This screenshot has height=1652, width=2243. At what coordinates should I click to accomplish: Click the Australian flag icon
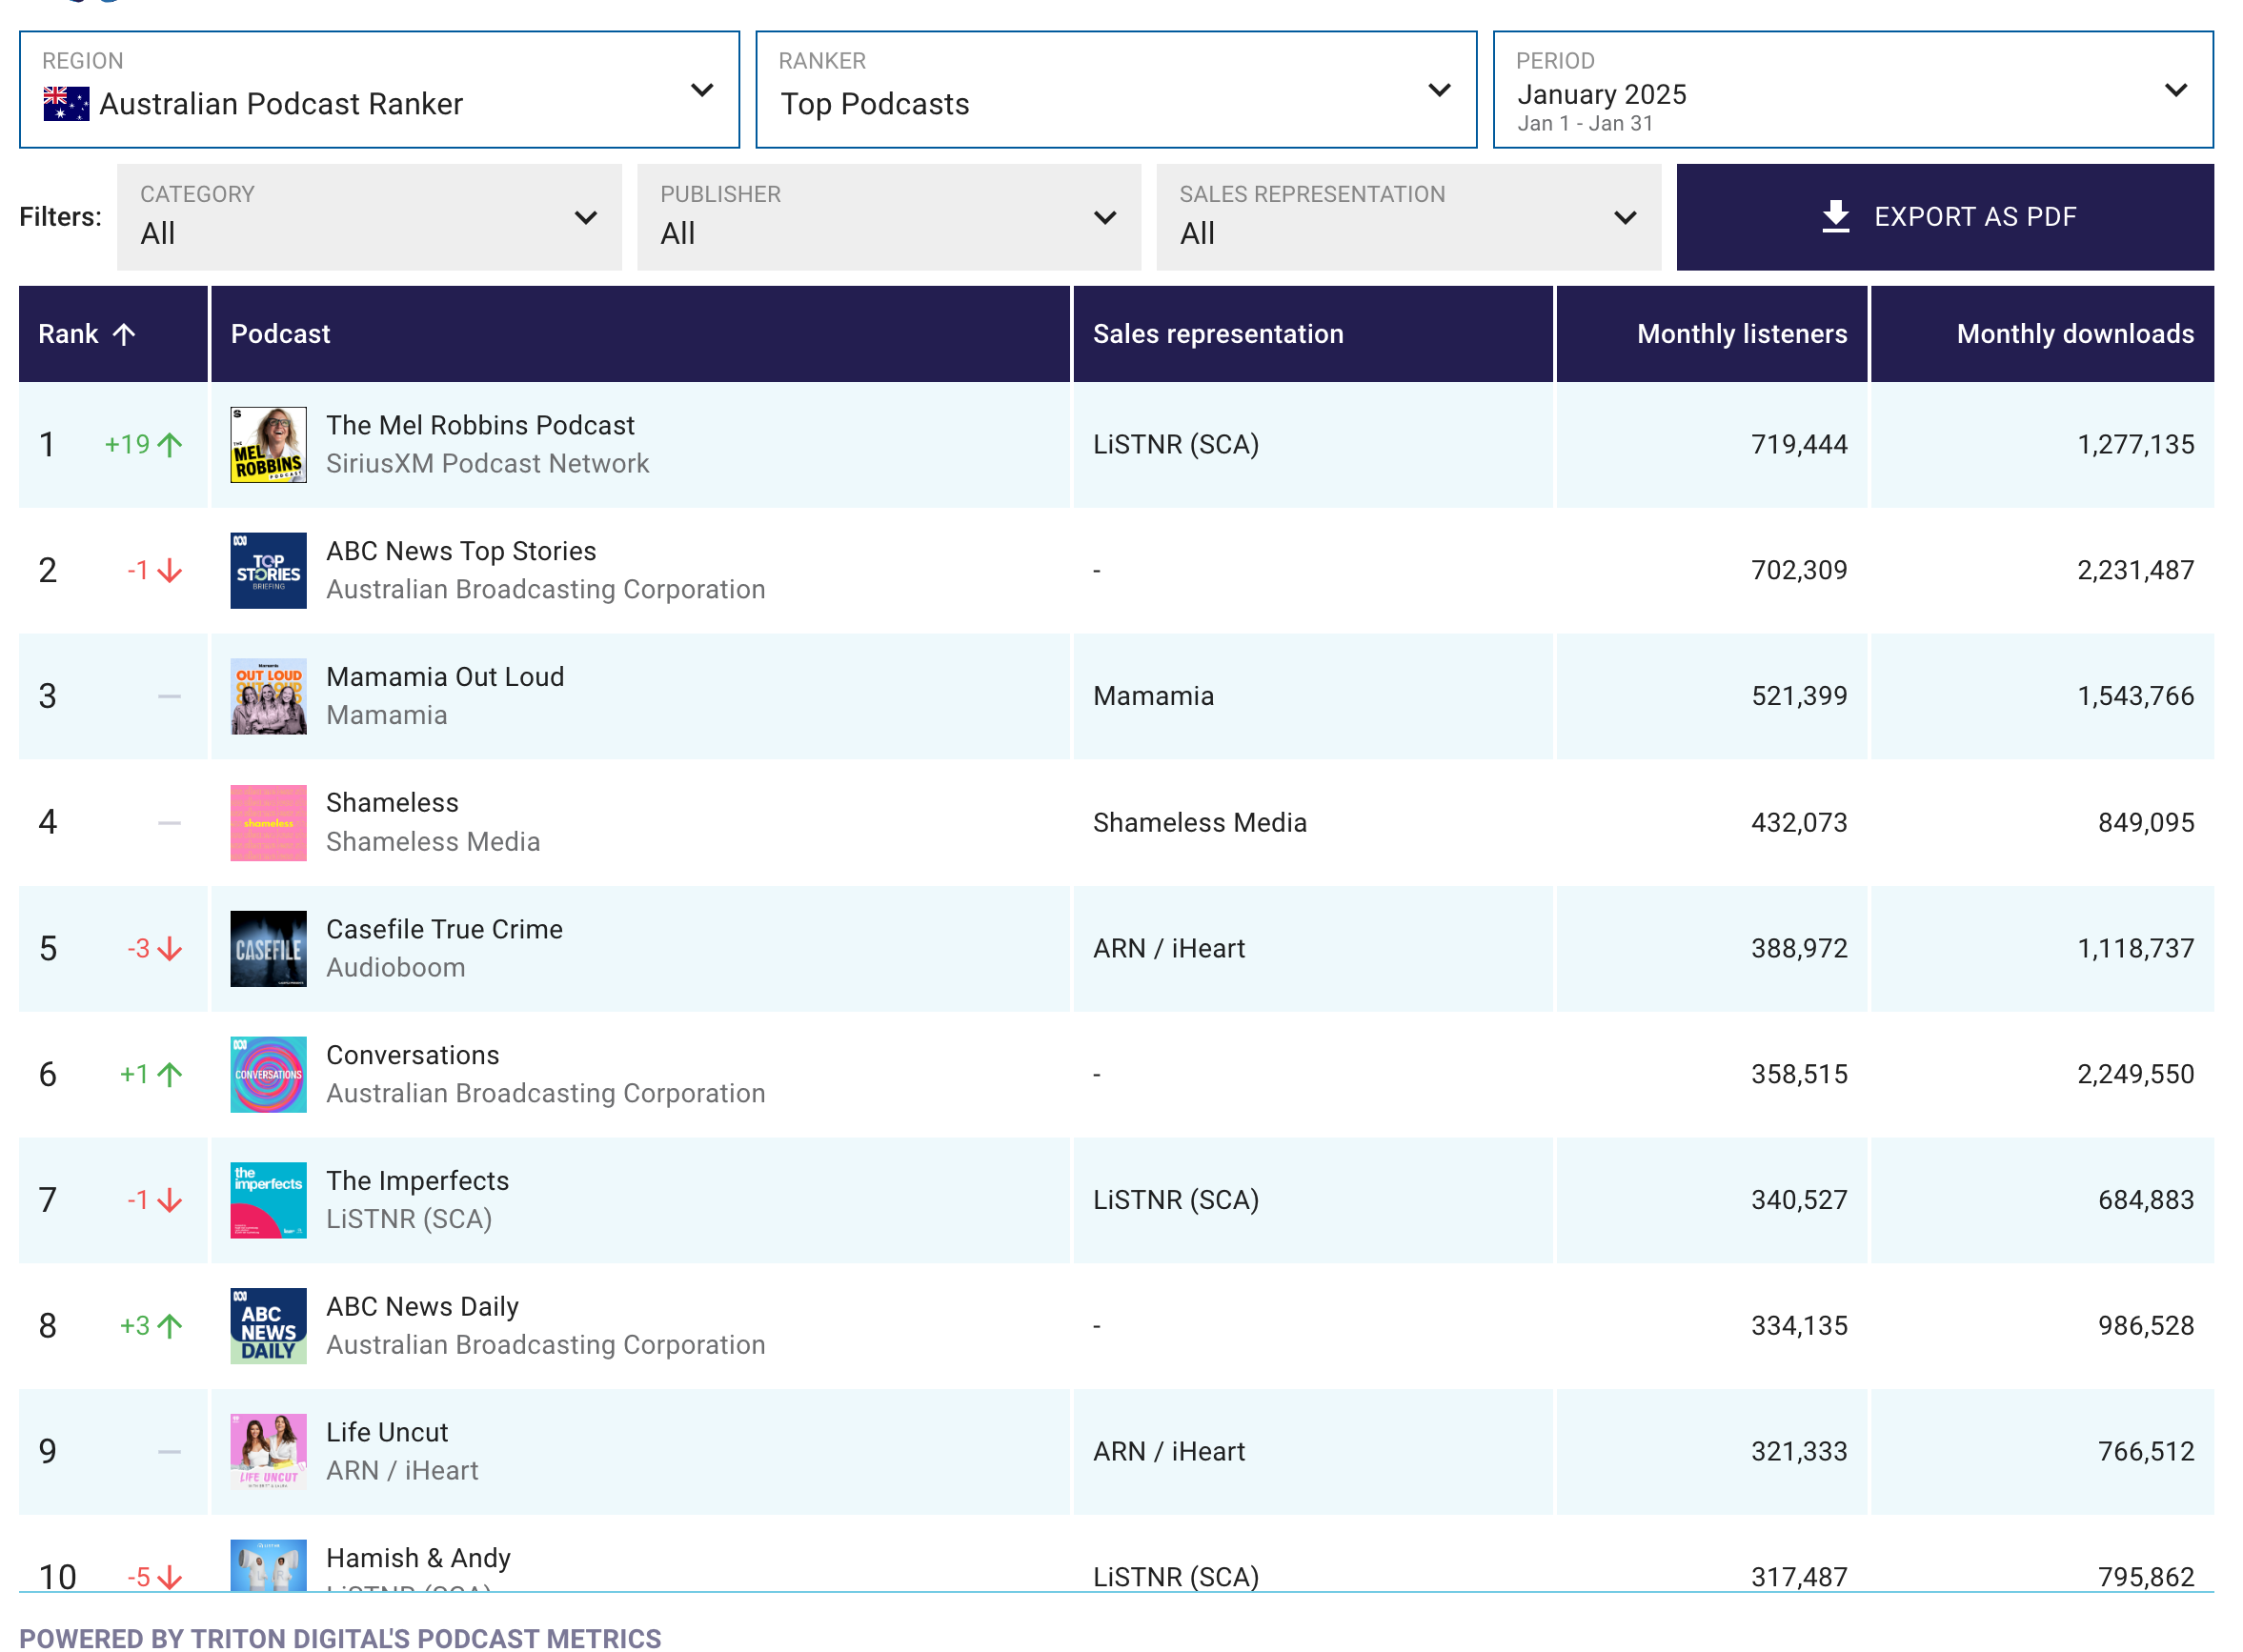[x=66, y=104]
